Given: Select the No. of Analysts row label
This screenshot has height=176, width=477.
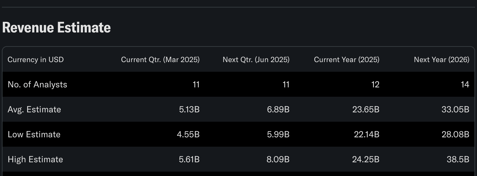Looking at the screenshot, I should point(37,85).
